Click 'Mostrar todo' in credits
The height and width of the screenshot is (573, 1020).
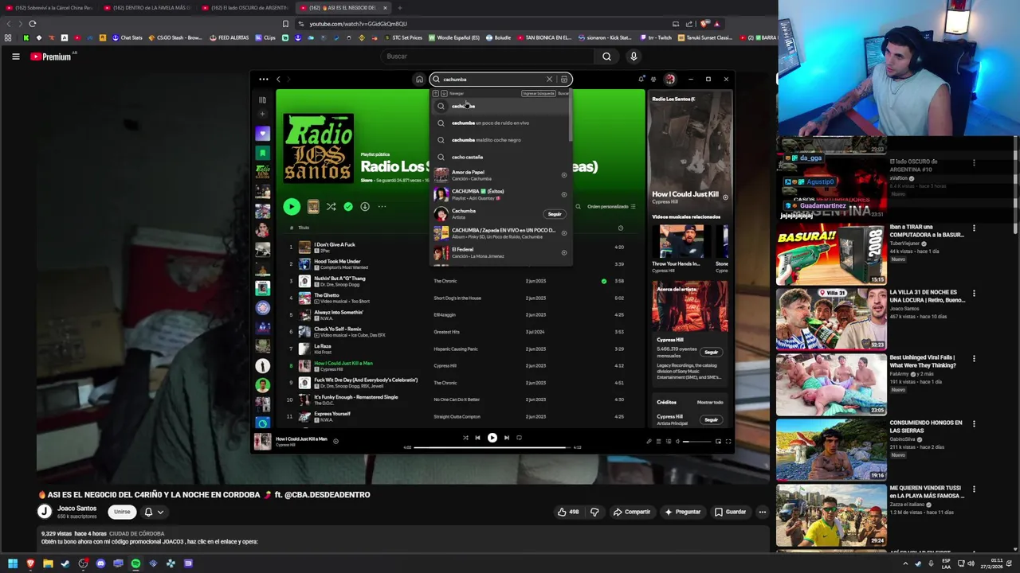click(x=710, y=402)
